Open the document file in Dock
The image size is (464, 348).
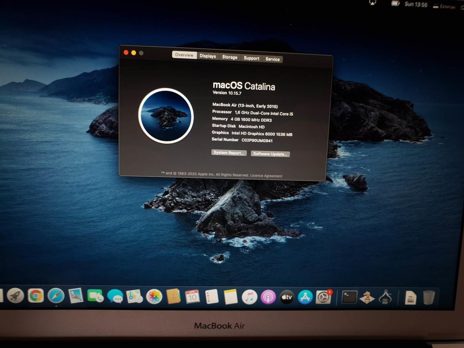(x=410, y=298)
